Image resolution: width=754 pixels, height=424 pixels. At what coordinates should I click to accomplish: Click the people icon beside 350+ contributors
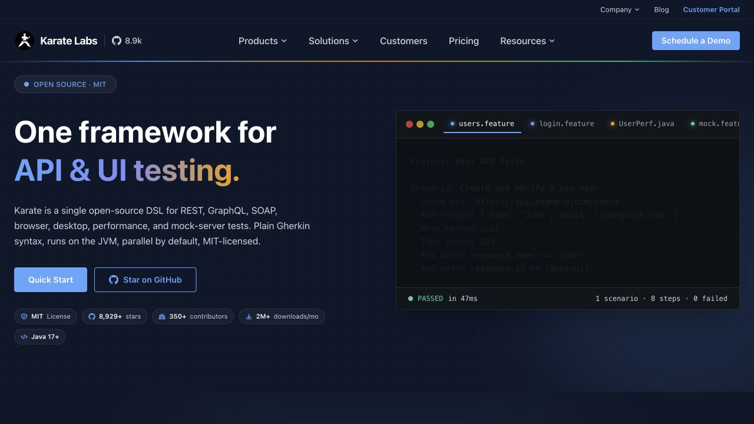click(x=162, y=316)
